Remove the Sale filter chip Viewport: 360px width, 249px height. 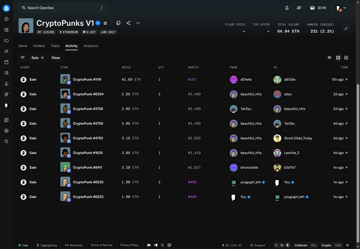click(x=42, y=58)
